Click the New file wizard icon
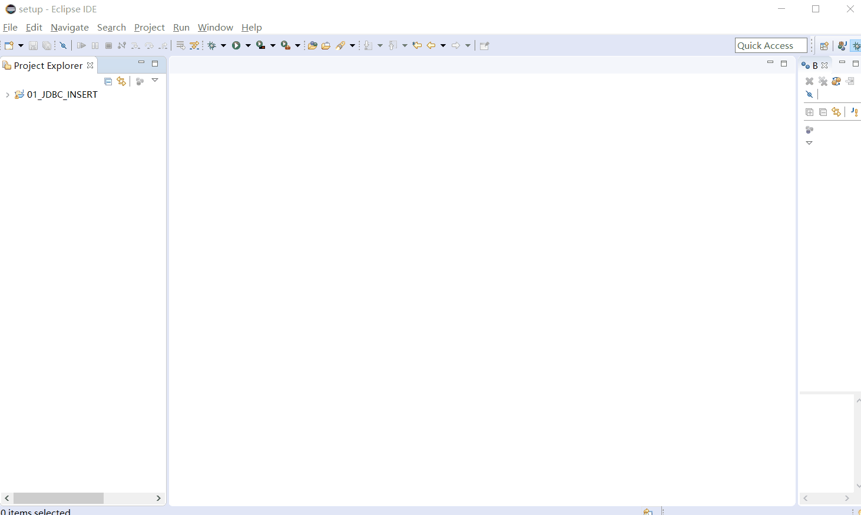 pyautogui.click(x=9, y=45)
